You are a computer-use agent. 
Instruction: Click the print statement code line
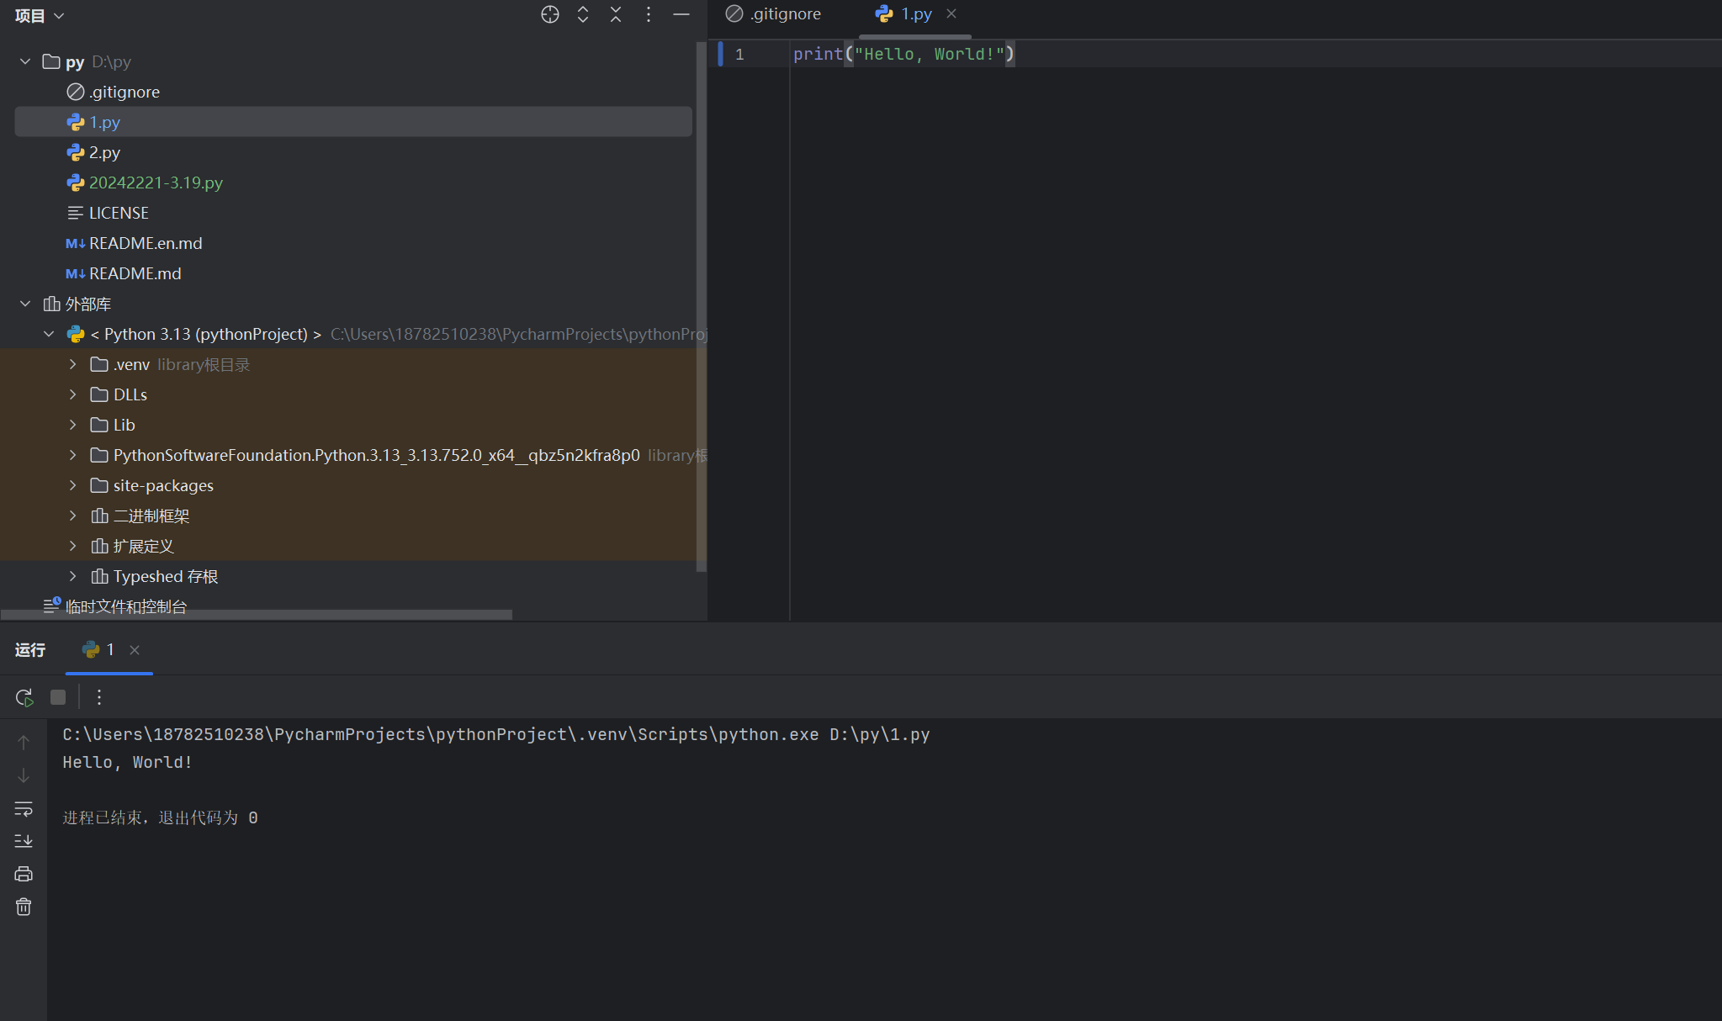[x=903, y=54]
